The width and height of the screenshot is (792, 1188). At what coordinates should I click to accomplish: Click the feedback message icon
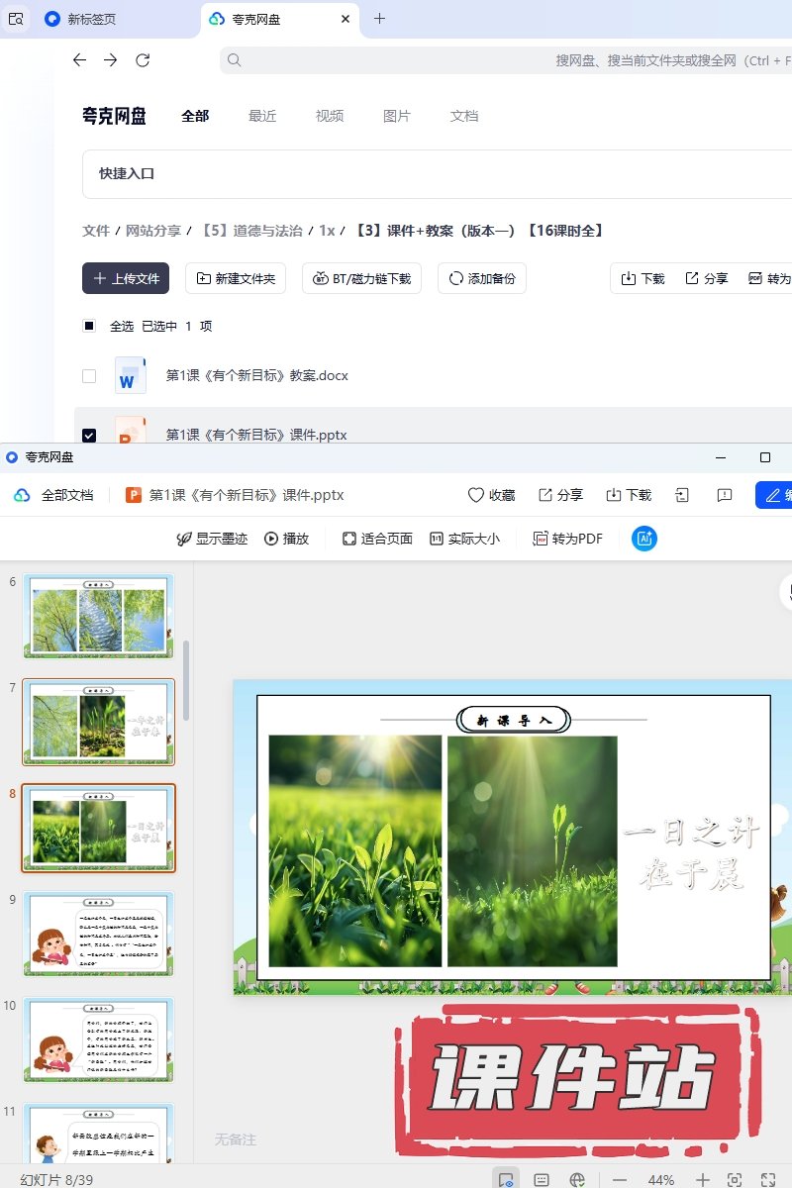[724, 495]
